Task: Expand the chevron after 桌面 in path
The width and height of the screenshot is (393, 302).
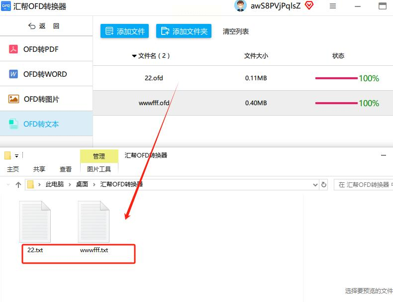Action: (x=94, y=185)
